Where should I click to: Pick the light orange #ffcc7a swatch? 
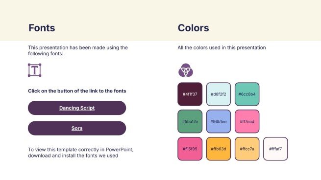(x=247, y=149)
